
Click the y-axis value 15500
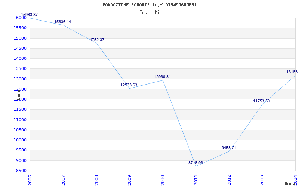pyautogui.click(x=20, y=28)
